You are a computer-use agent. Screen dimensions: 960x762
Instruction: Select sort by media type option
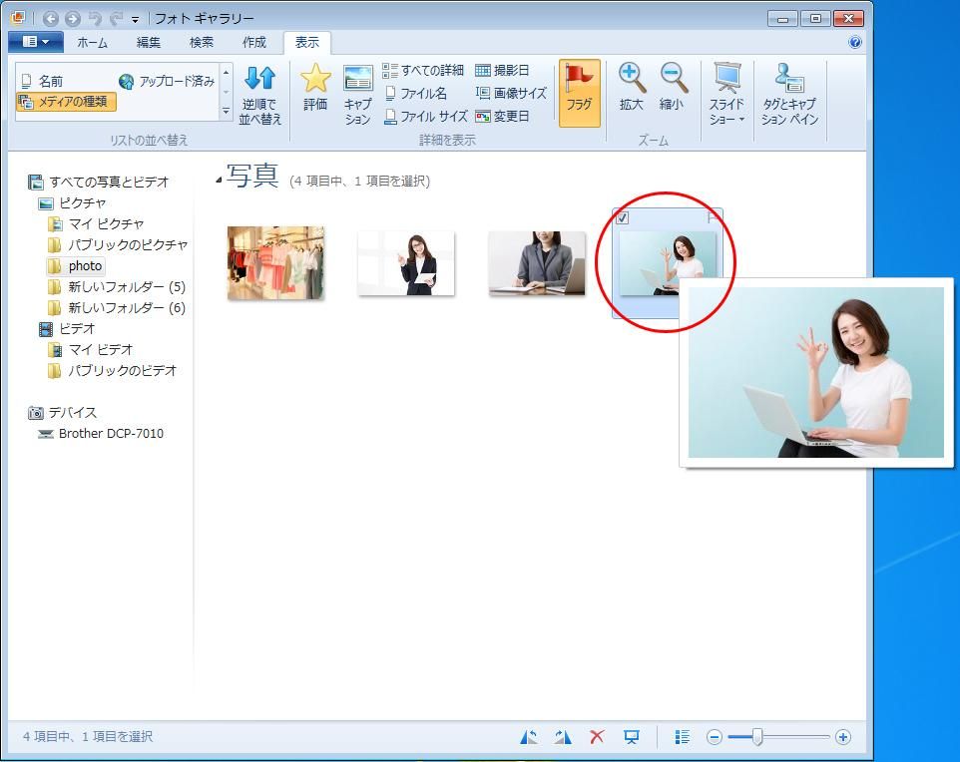click(67, 102)
